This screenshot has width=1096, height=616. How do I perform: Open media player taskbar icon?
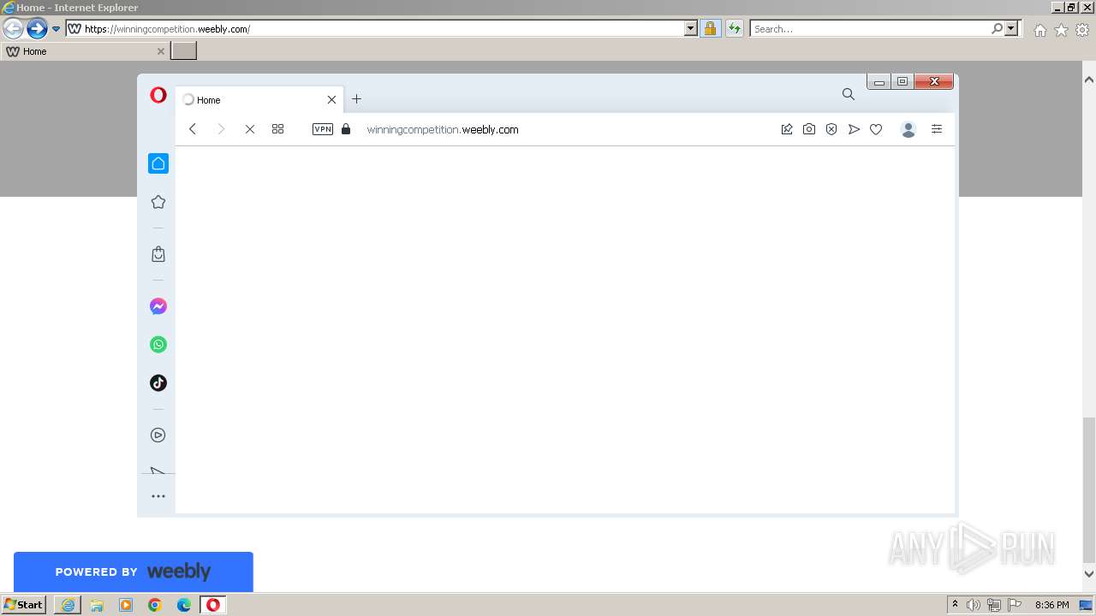tap(126, 605)
